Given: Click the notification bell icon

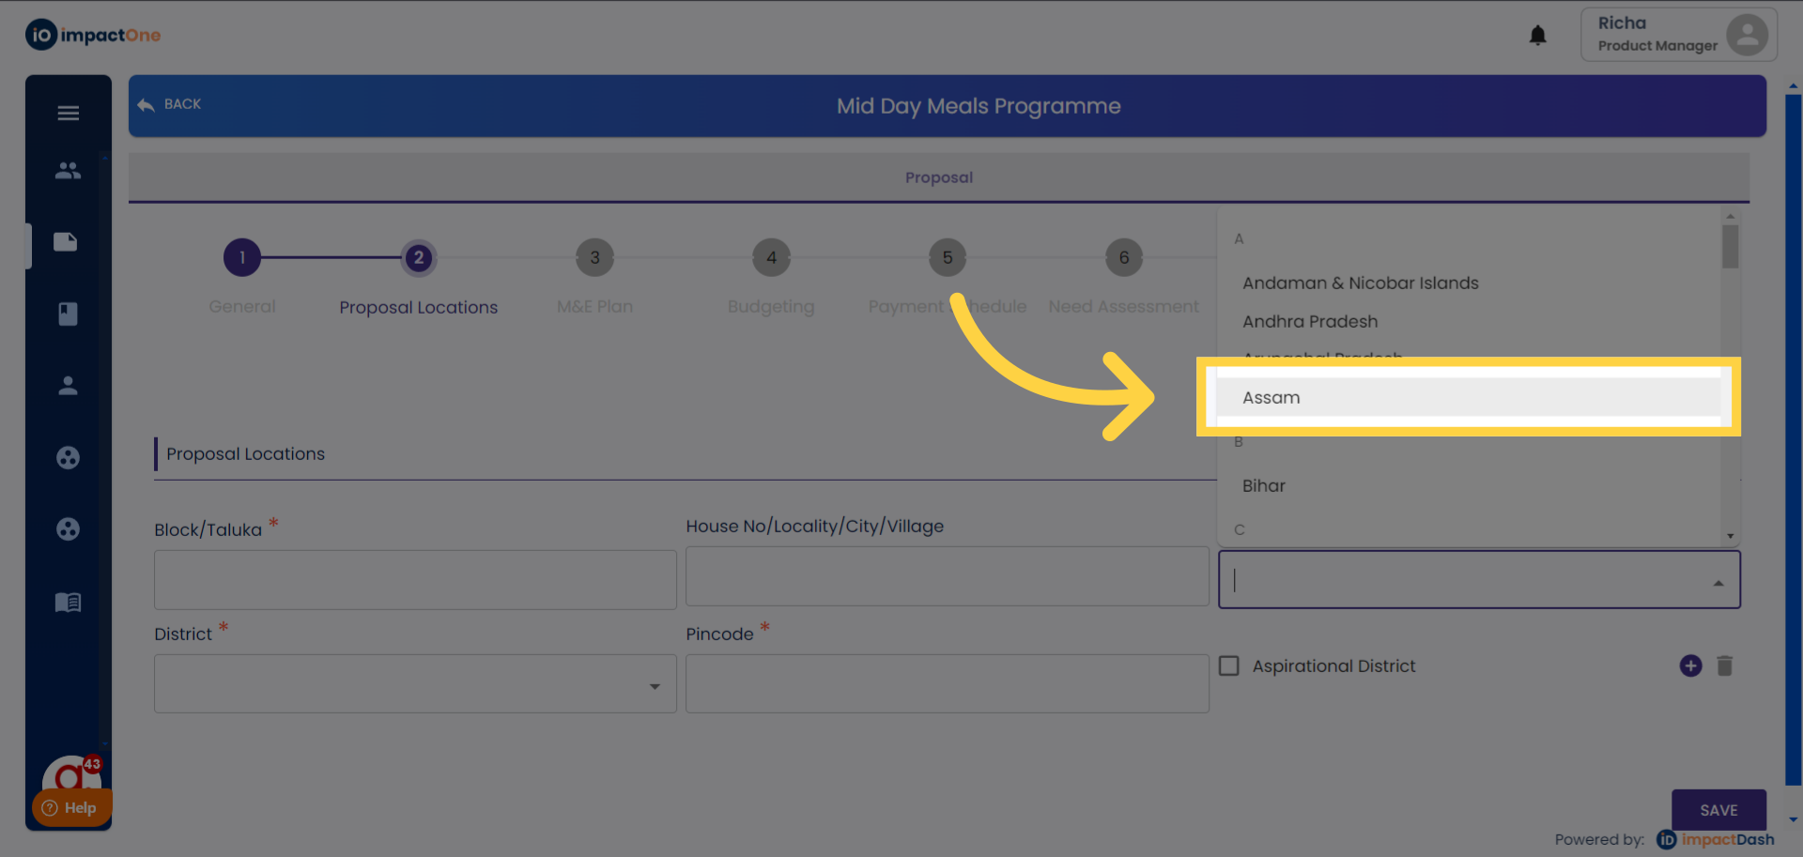Looking at the screenshot, I should [1537, 36].
